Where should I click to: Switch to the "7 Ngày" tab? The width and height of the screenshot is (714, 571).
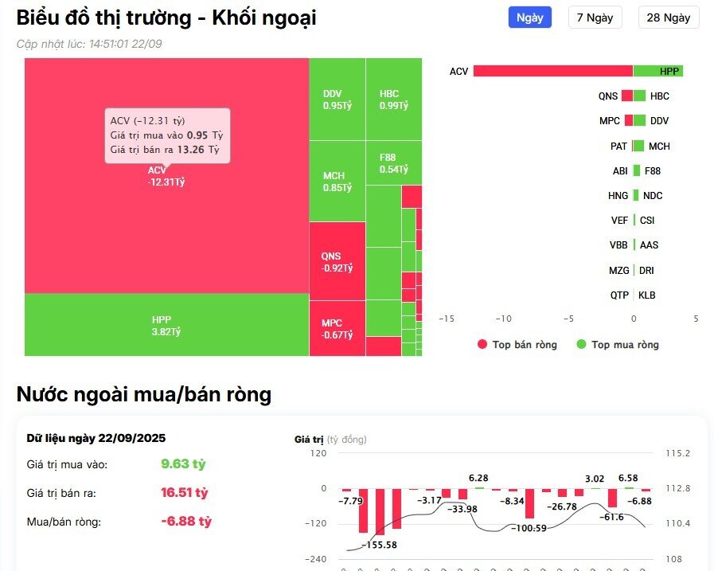coord(595,18)
